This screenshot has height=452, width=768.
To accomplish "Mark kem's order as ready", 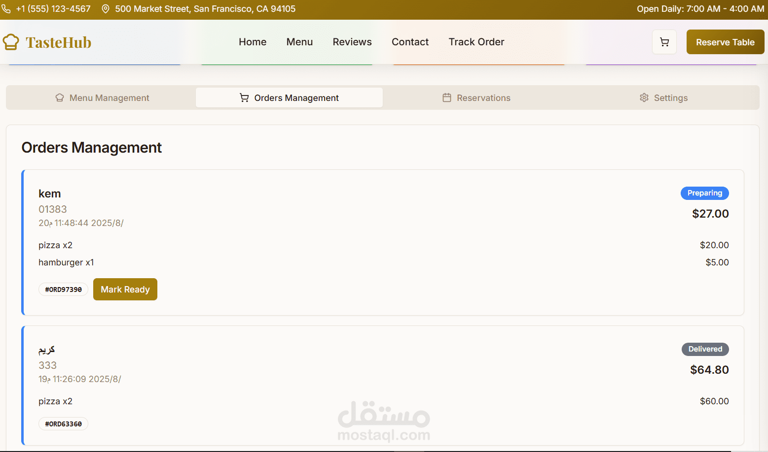I will 125,289.
